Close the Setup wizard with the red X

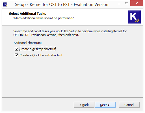(137, 3)
